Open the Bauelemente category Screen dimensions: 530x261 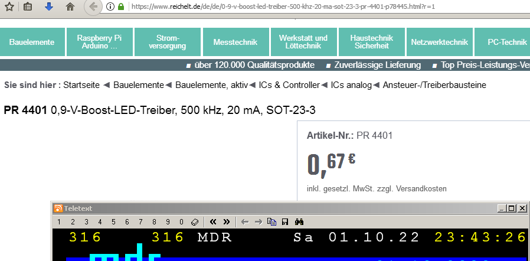coord(32,43)
